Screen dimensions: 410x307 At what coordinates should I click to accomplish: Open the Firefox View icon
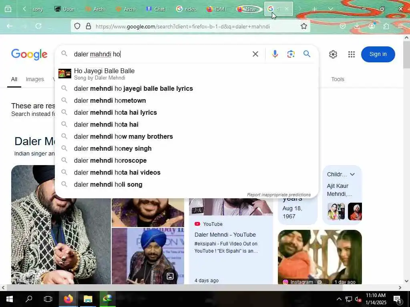coord(8,9)
